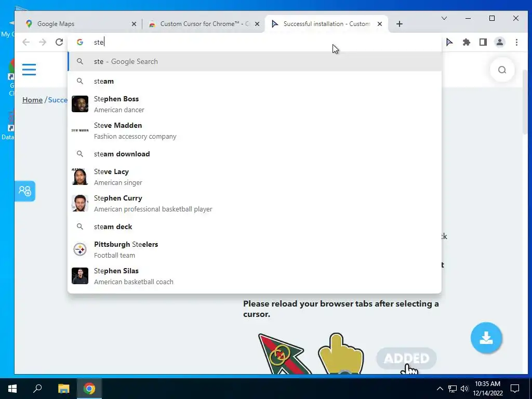Viewport: 532px width, 399px height.
Task: Toggle the Chrome side panel icon
Action: point(483,42)
